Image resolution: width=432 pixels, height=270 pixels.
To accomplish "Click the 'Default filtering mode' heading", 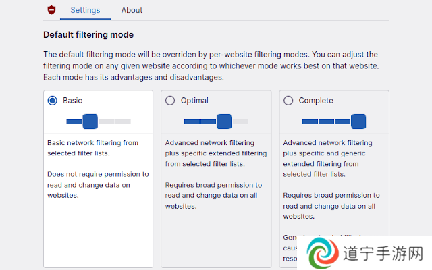I will [x=88, y=35].
